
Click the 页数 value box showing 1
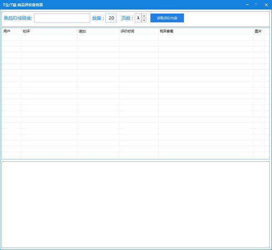pos(138,18)
